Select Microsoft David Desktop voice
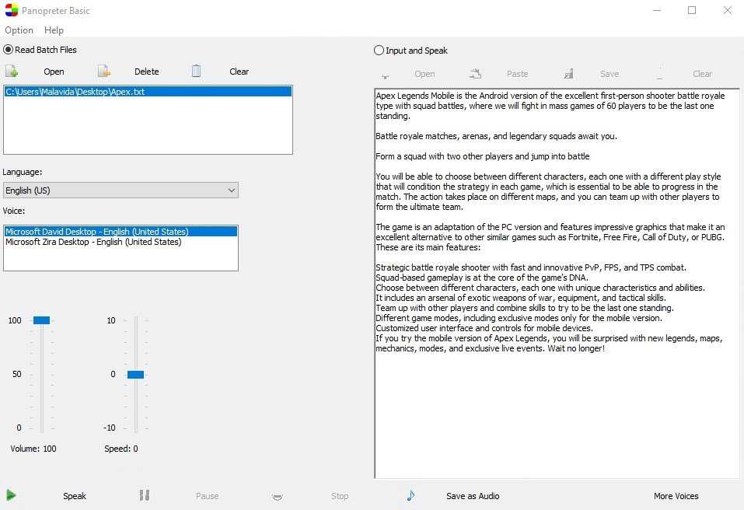 (121, 232)
